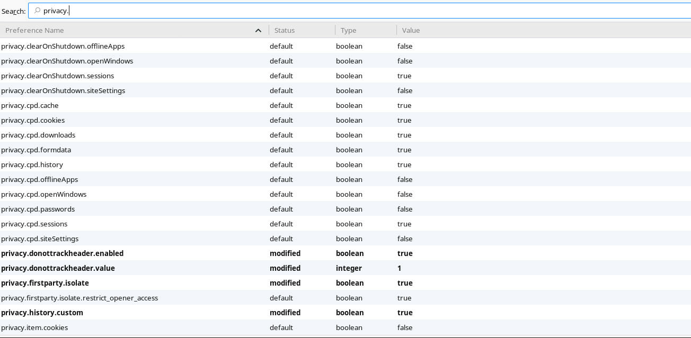Viewport: 691px width, 338px height.
Task: Click boolean type of privacy.cpd.openWindows
Action: click(349, 194)
